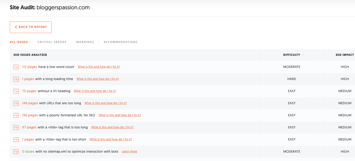Go back with Back to Report button

[x=31, y=27]
